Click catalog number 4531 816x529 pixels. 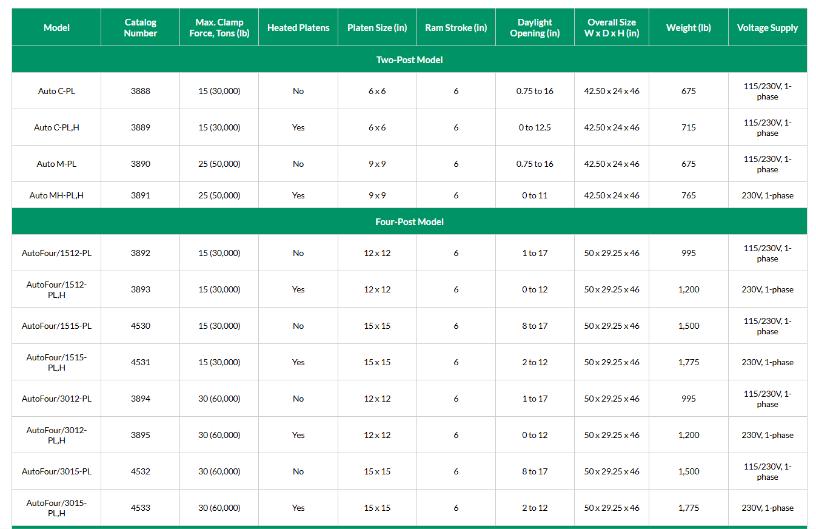tap(141, 362)
